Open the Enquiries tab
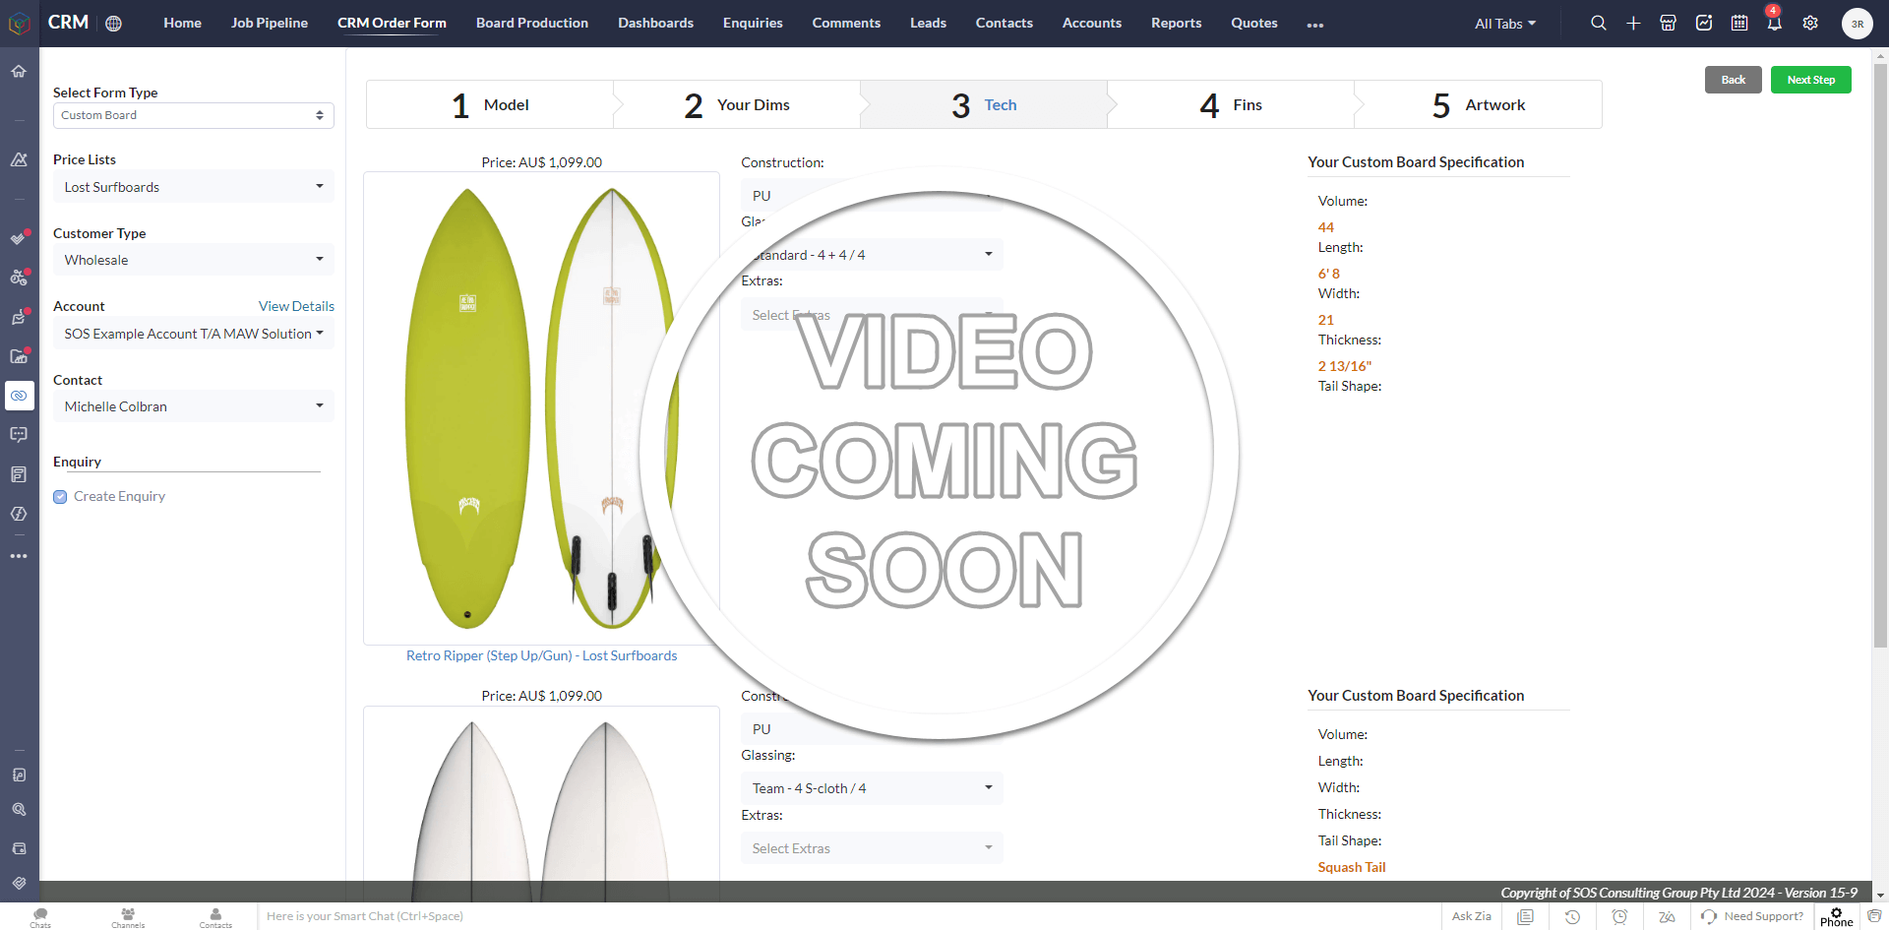This screenshot has width=1889, height=930. [753, 23]
